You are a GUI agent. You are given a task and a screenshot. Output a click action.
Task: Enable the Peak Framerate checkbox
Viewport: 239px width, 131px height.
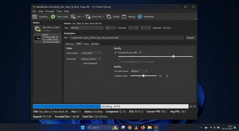[x=81, y=63]
